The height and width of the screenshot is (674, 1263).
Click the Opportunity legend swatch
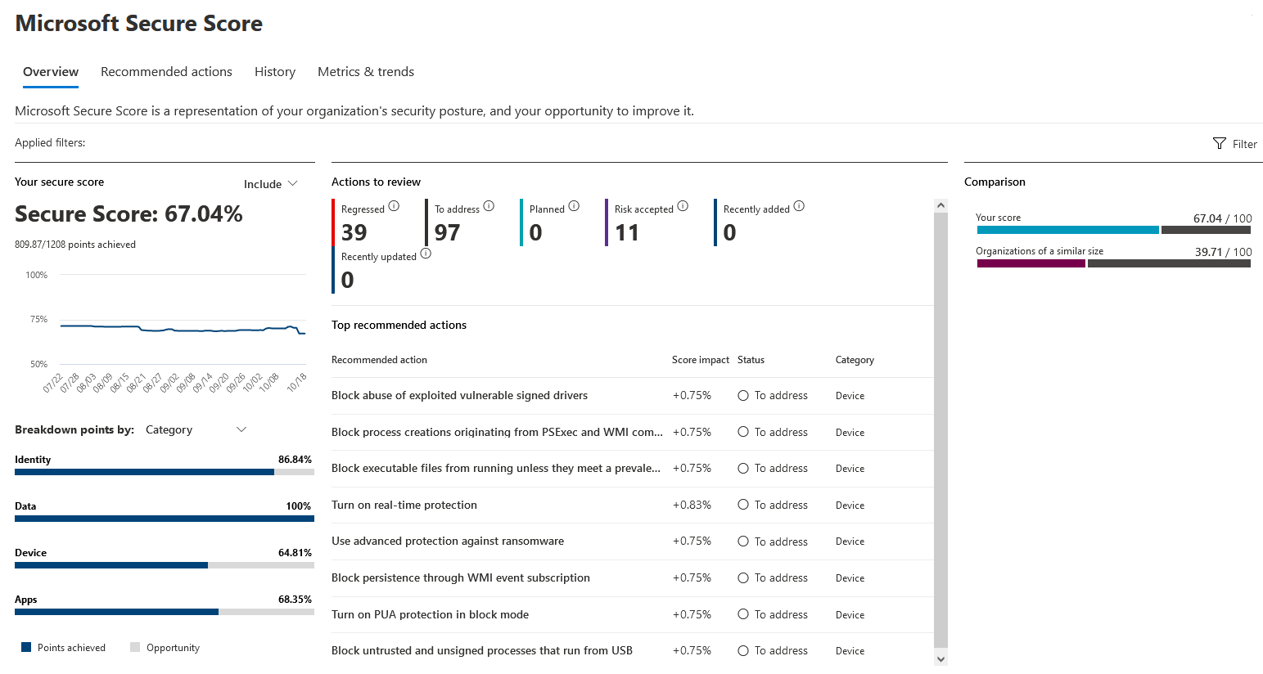tap(135, 647)
